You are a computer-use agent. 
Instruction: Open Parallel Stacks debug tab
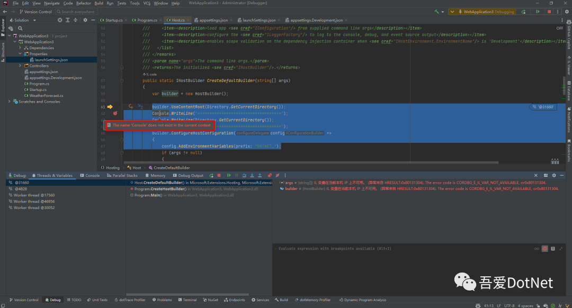coord(122,175)
